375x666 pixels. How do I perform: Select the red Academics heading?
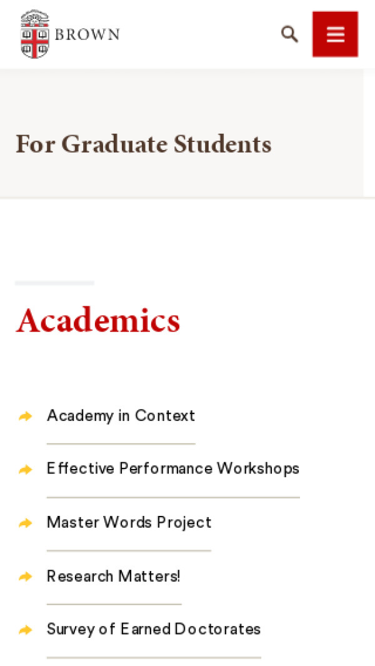click(x=98, y=320)
